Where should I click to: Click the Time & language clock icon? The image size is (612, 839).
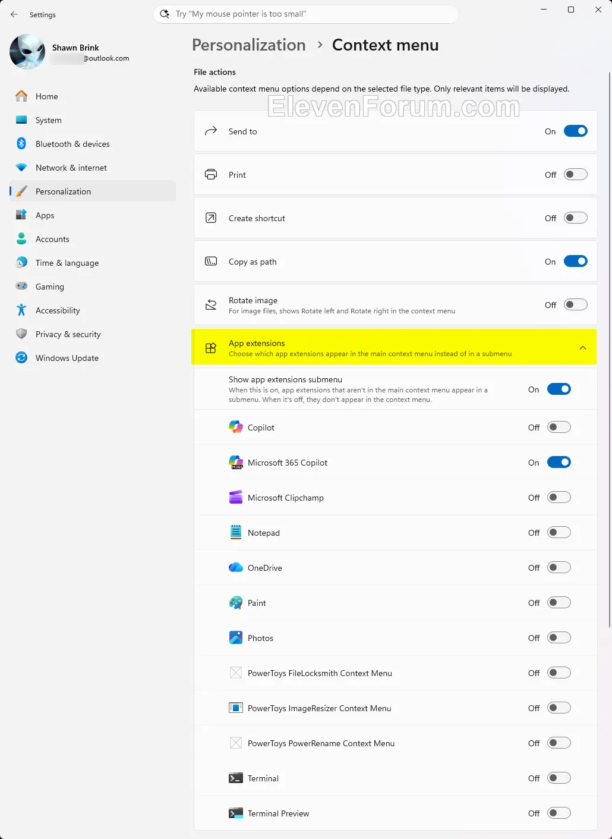(x=21, y=262)
